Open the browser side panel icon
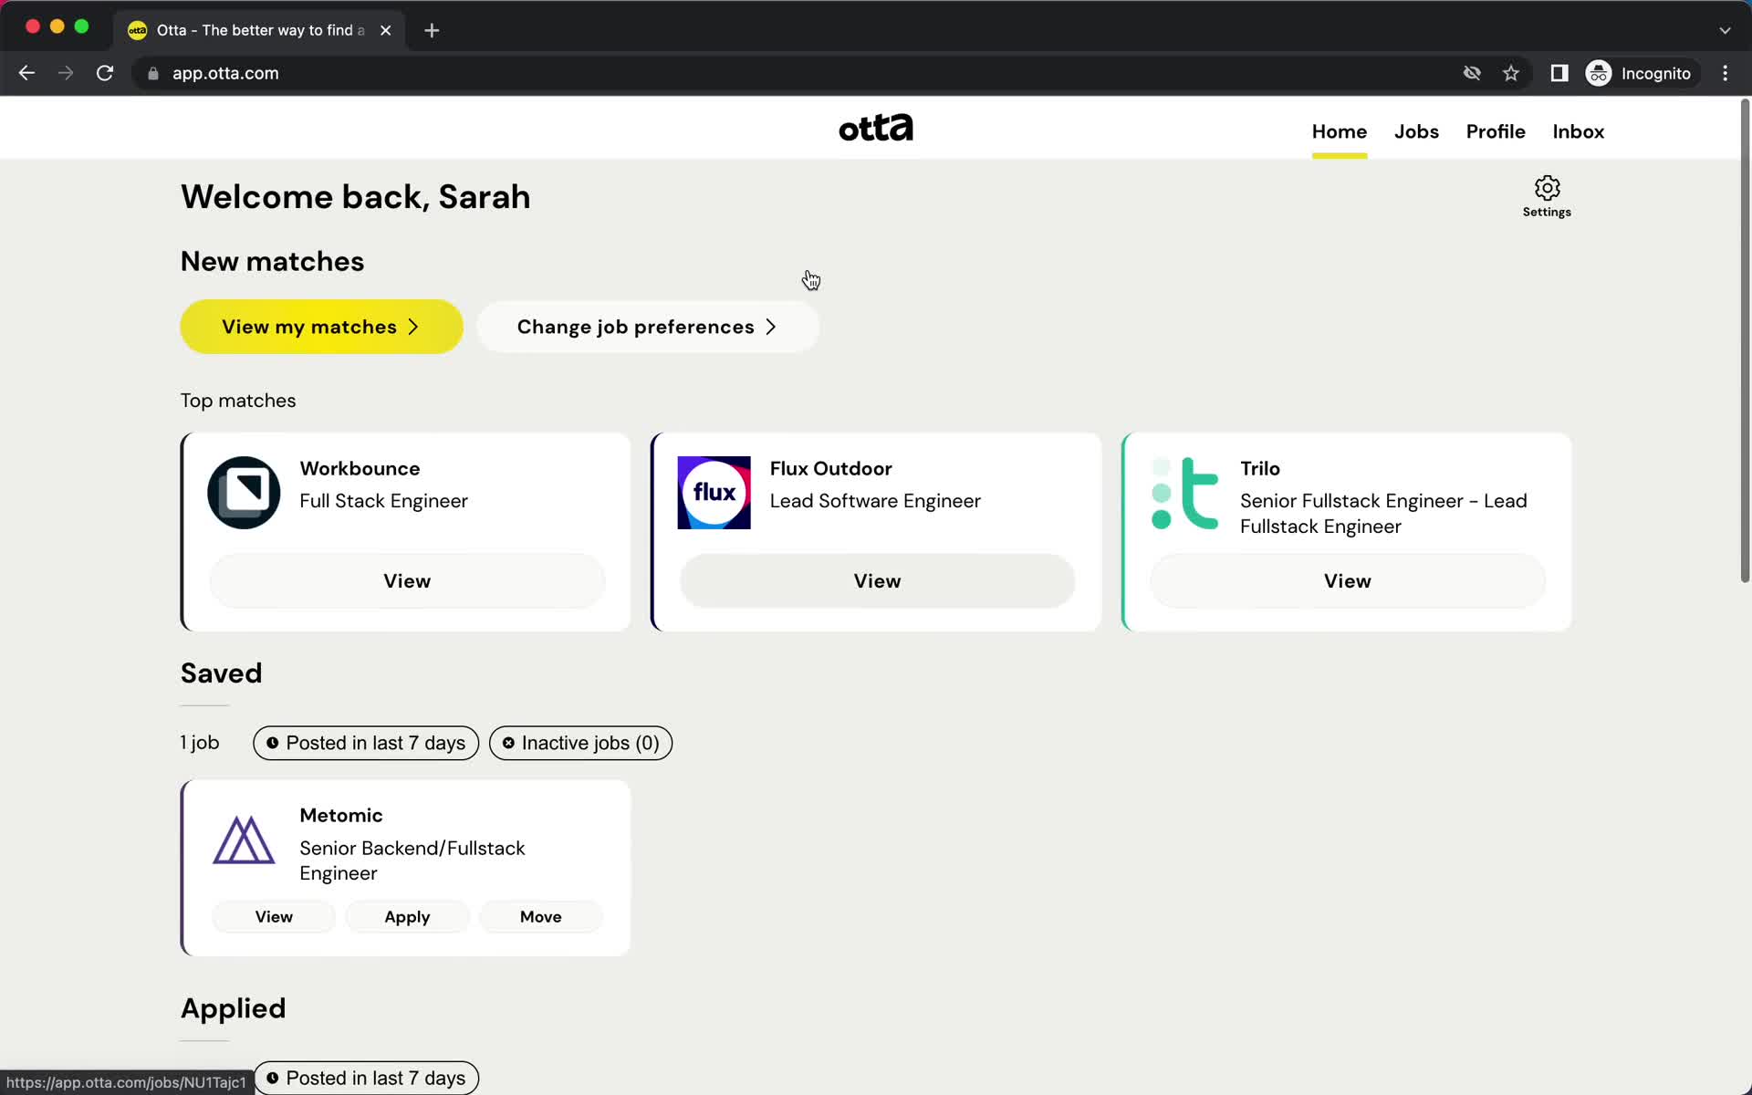Viewport: 1752px width, 1095px height. coord(1559,73)
